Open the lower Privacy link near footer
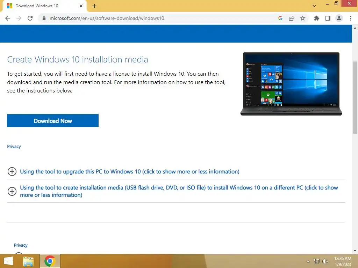 coord(21,245)
